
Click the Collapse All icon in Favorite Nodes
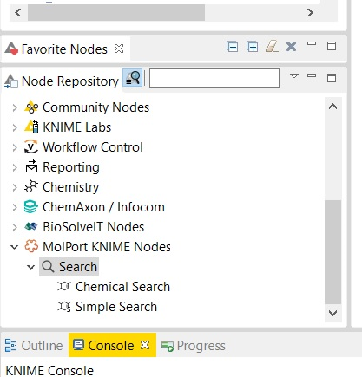[x=233, y=47]
